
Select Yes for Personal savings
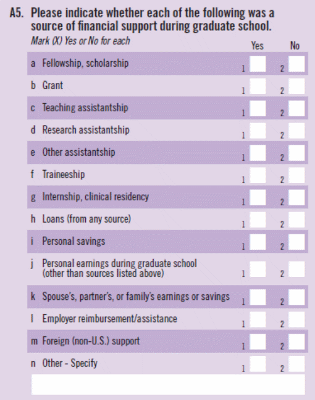tap(258, 242)
